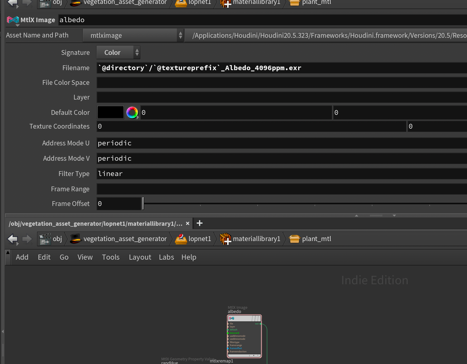
Task: Click top pane plant_mtl box icon
Action: point(294,3)
